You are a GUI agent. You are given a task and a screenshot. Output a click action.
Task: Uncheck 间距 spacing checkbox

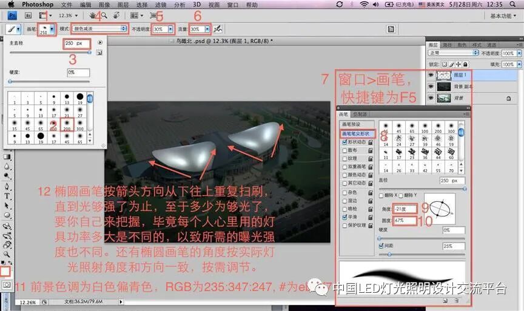[381, 246]
